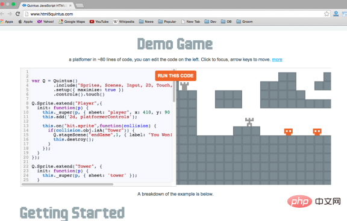Click the 'Q.Sprite.extend("Player"' code line
Viewport: 347px width, 221px height.
pos(67,103)
